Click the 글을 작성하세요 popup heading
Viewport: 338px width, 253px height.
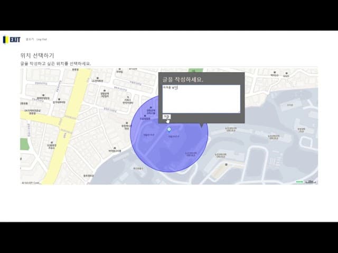(x=183, y=80)
